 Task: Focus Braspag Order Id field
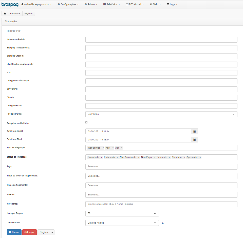[x=161, y=56]
